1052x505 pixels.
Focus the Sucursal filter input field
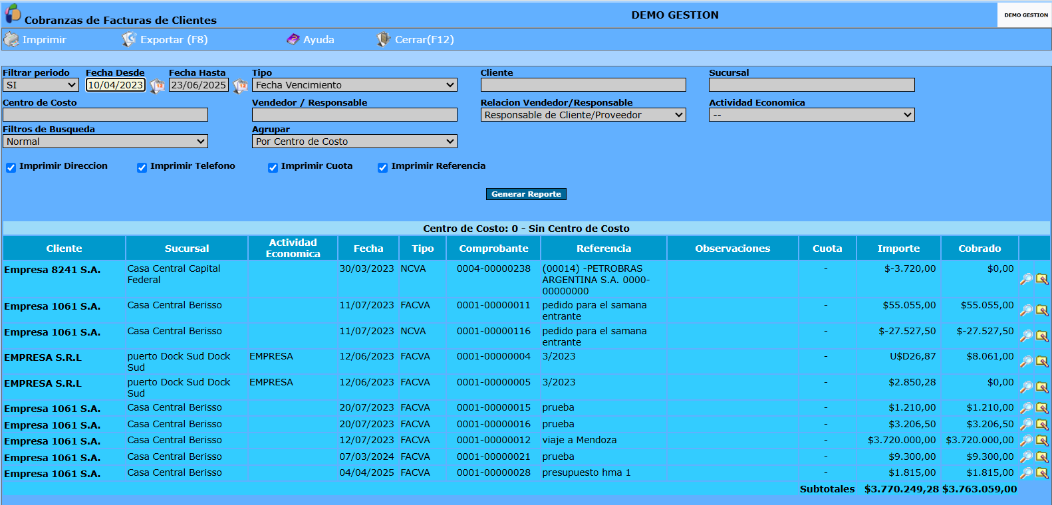(812, 85)
